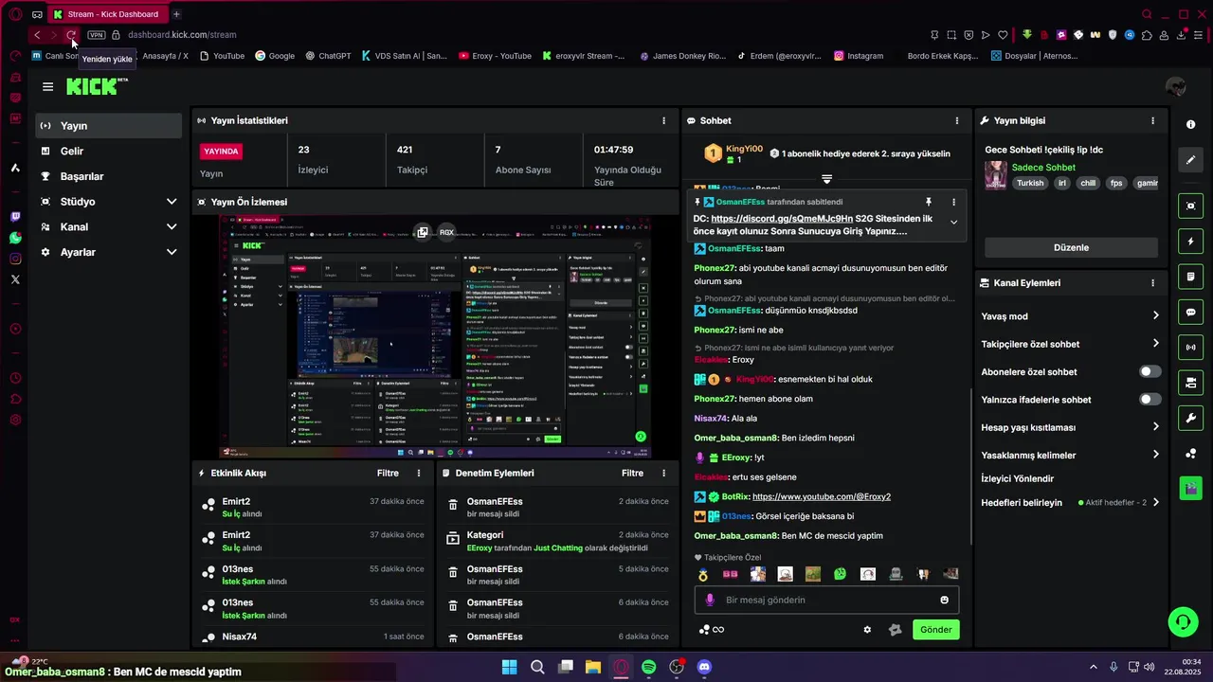Open File Explorer from the taskbar
The height and width of the screenshot is (682, 1213).
[x=592, y=667]
